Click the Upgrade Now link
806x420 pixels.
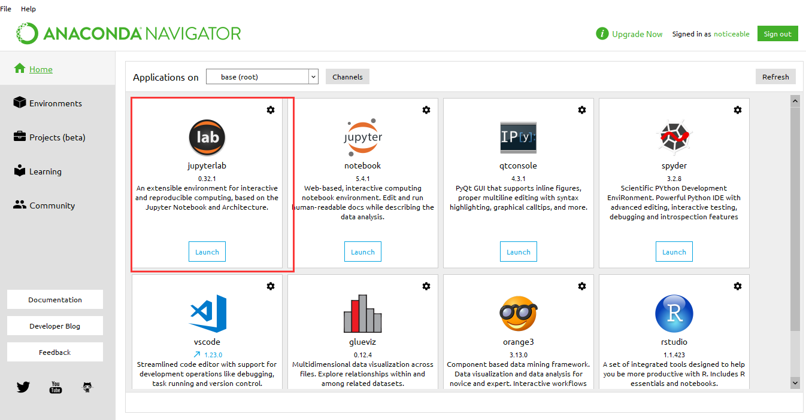[637, 34]
